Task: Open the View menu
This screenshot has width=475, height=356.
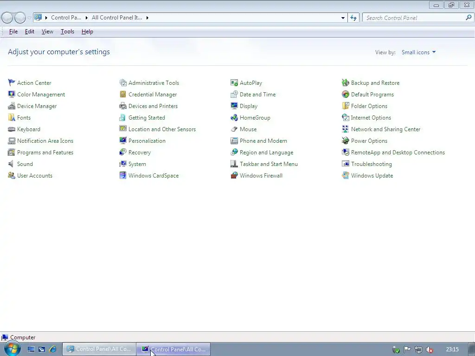Action: coord(47,32)
